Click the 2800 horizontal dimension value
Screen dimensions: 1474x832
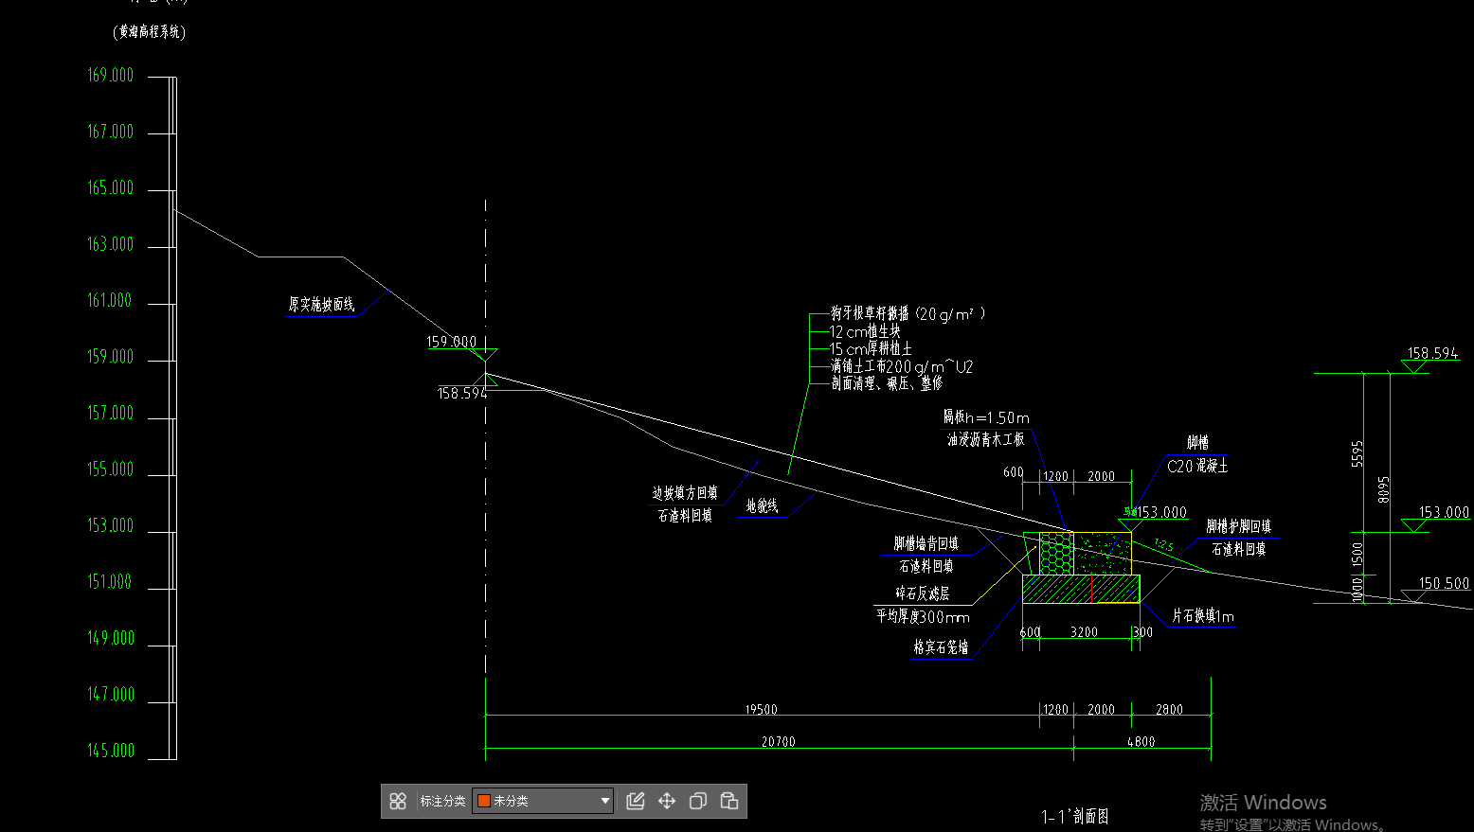point(1169,709)
